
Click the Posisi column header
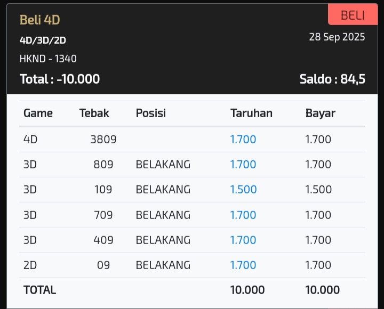pyautogui.click(x=150, y=113)
